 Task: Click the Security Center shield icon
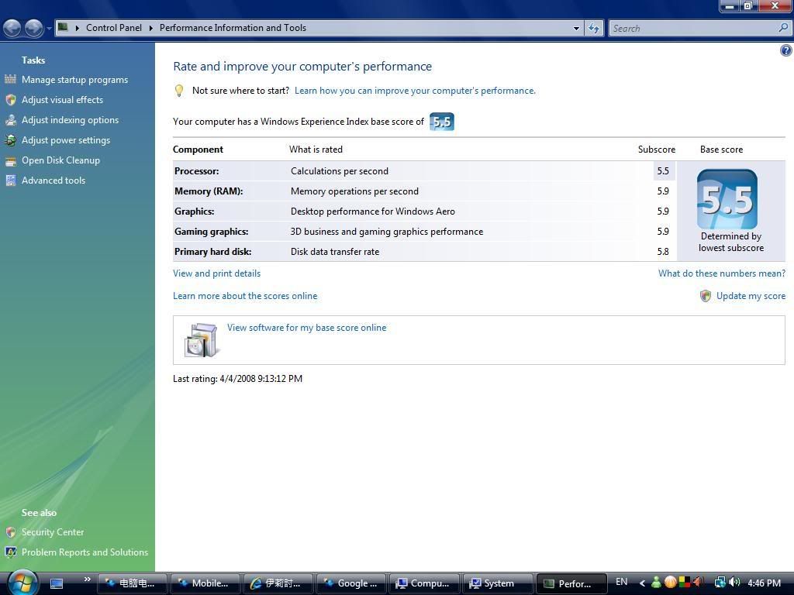pos(11,532)
